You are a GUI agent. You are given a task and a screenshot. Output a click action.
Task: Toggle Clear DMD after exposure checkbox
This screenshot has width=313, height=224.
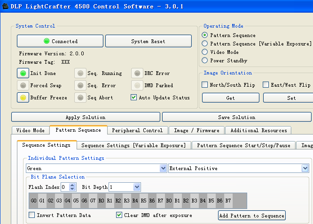[119, 215]
